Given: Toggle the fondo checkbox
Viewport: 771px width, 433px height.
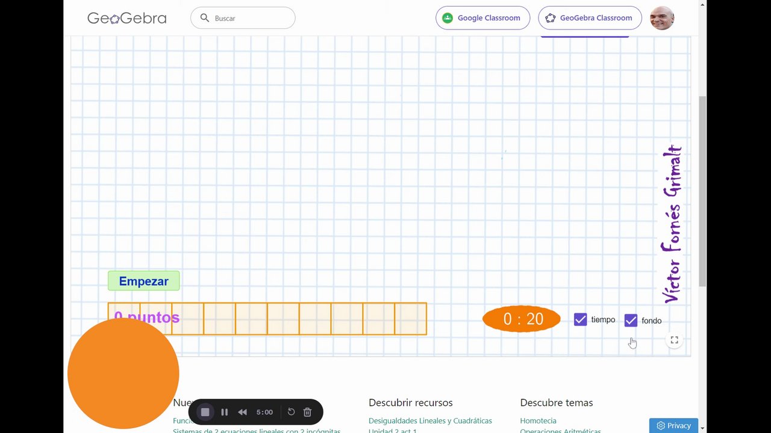Looking at the screenshot, I should tap(631, 321).
